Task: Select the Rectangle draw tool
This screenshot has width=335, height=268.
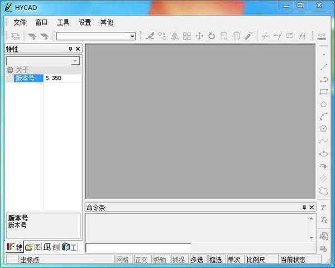Action: click(x=323, y=92)
